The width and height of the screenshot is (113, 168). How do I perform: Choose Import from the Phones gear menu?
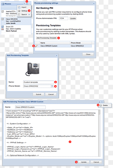coord(24,7)
